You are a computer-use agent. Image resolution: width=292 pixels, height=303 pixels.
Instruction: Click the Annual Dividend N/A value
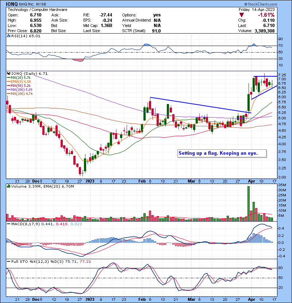pos(157,20)
